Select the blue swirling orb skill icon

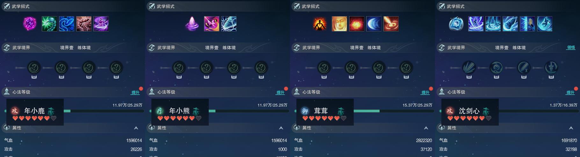click(x=456, y=24)
